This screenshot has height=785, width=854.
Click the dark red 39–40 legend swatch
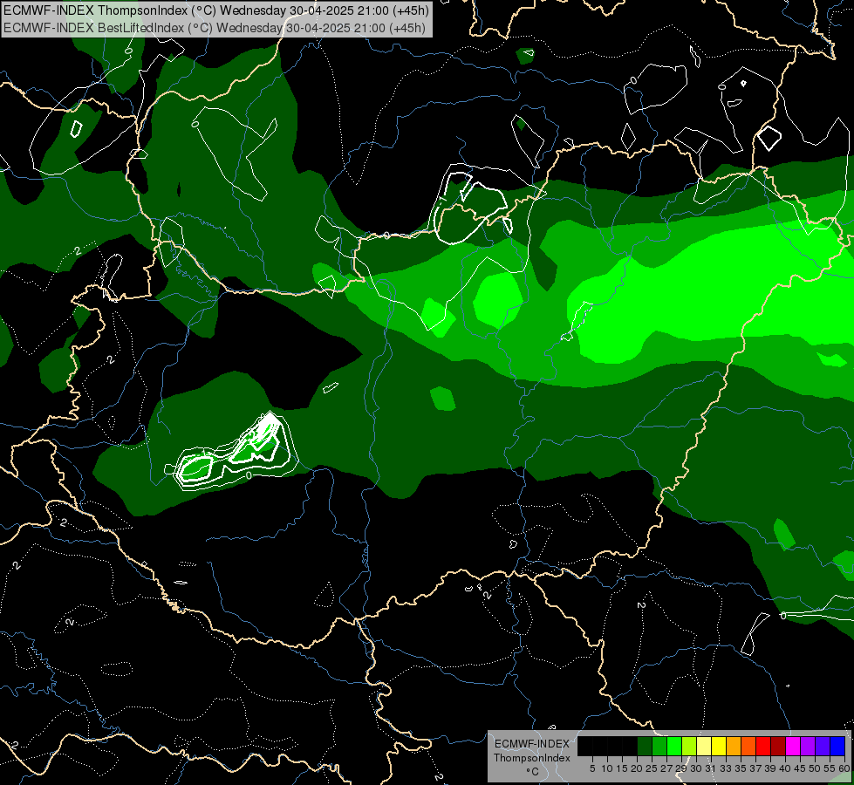[x=778, y=746]
